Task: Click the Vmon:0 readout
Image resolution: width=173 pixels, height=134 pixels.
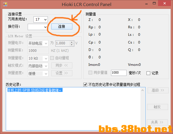Action: [134, 65]
